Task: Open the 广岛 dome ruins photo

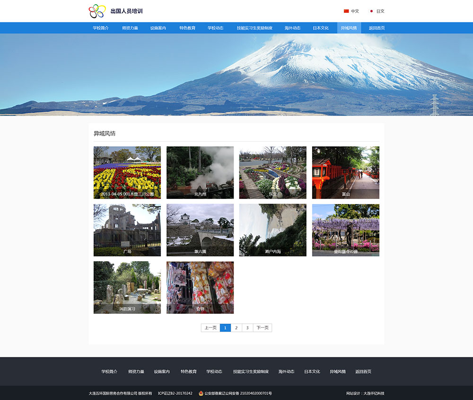Action: coord(127,230)
